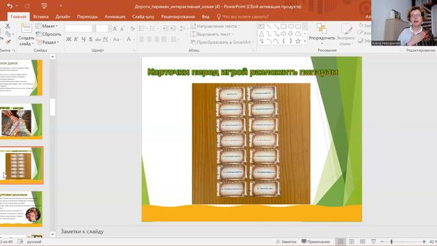Click the font name combo box
This screenshot has width=437, height=246.
pos(81,29)
